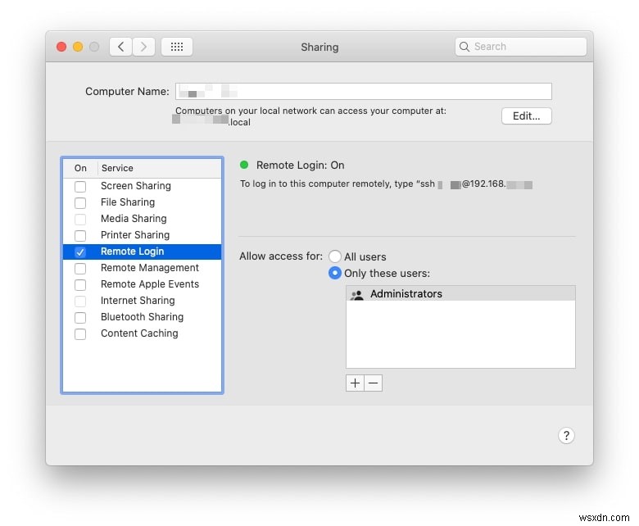This screenshot has width=639, height=526.
Task: Select the Printer Sharing service row
Action: pyautogui.click(x=143, y=235)
